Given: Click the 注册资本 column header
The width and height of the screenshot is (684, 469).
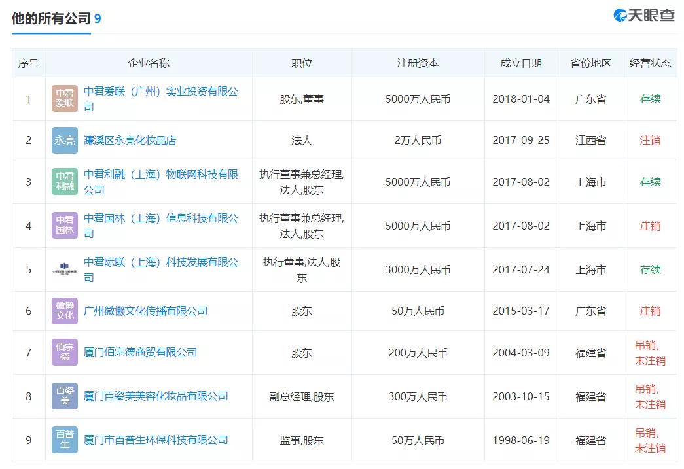Looking at the screenshot, I should click(418, 63).
